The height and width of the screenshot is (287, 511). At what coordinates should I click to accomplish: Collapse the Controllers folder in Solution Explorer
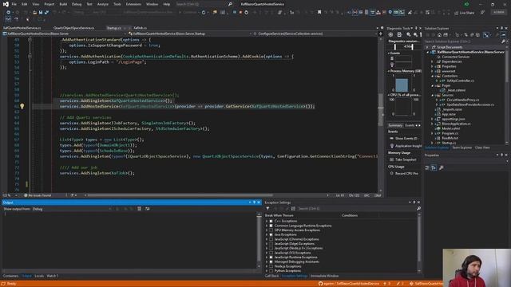pyautogui.click(x=433, y=76)
